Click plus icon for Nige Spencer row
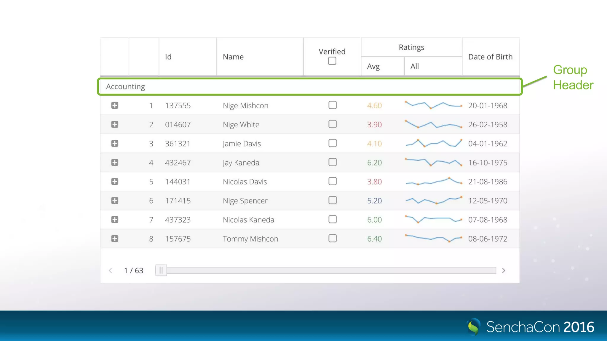Screen dimensions: 607x341 pyautogui.click(x=115, y=201)
